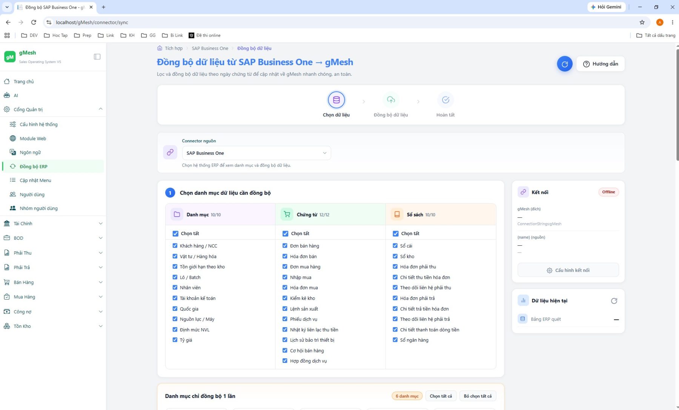Image resolution: width=679 pixels, height=410 pixels.
Task: Expand the Phải Thu menu
Action: [53, 253]
